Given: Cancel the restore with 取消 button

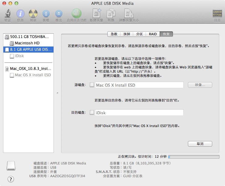Looking at the screenshot, I should click(x=200, y=144).
